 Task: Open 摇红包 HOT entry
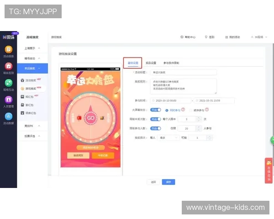pos(30,97)
